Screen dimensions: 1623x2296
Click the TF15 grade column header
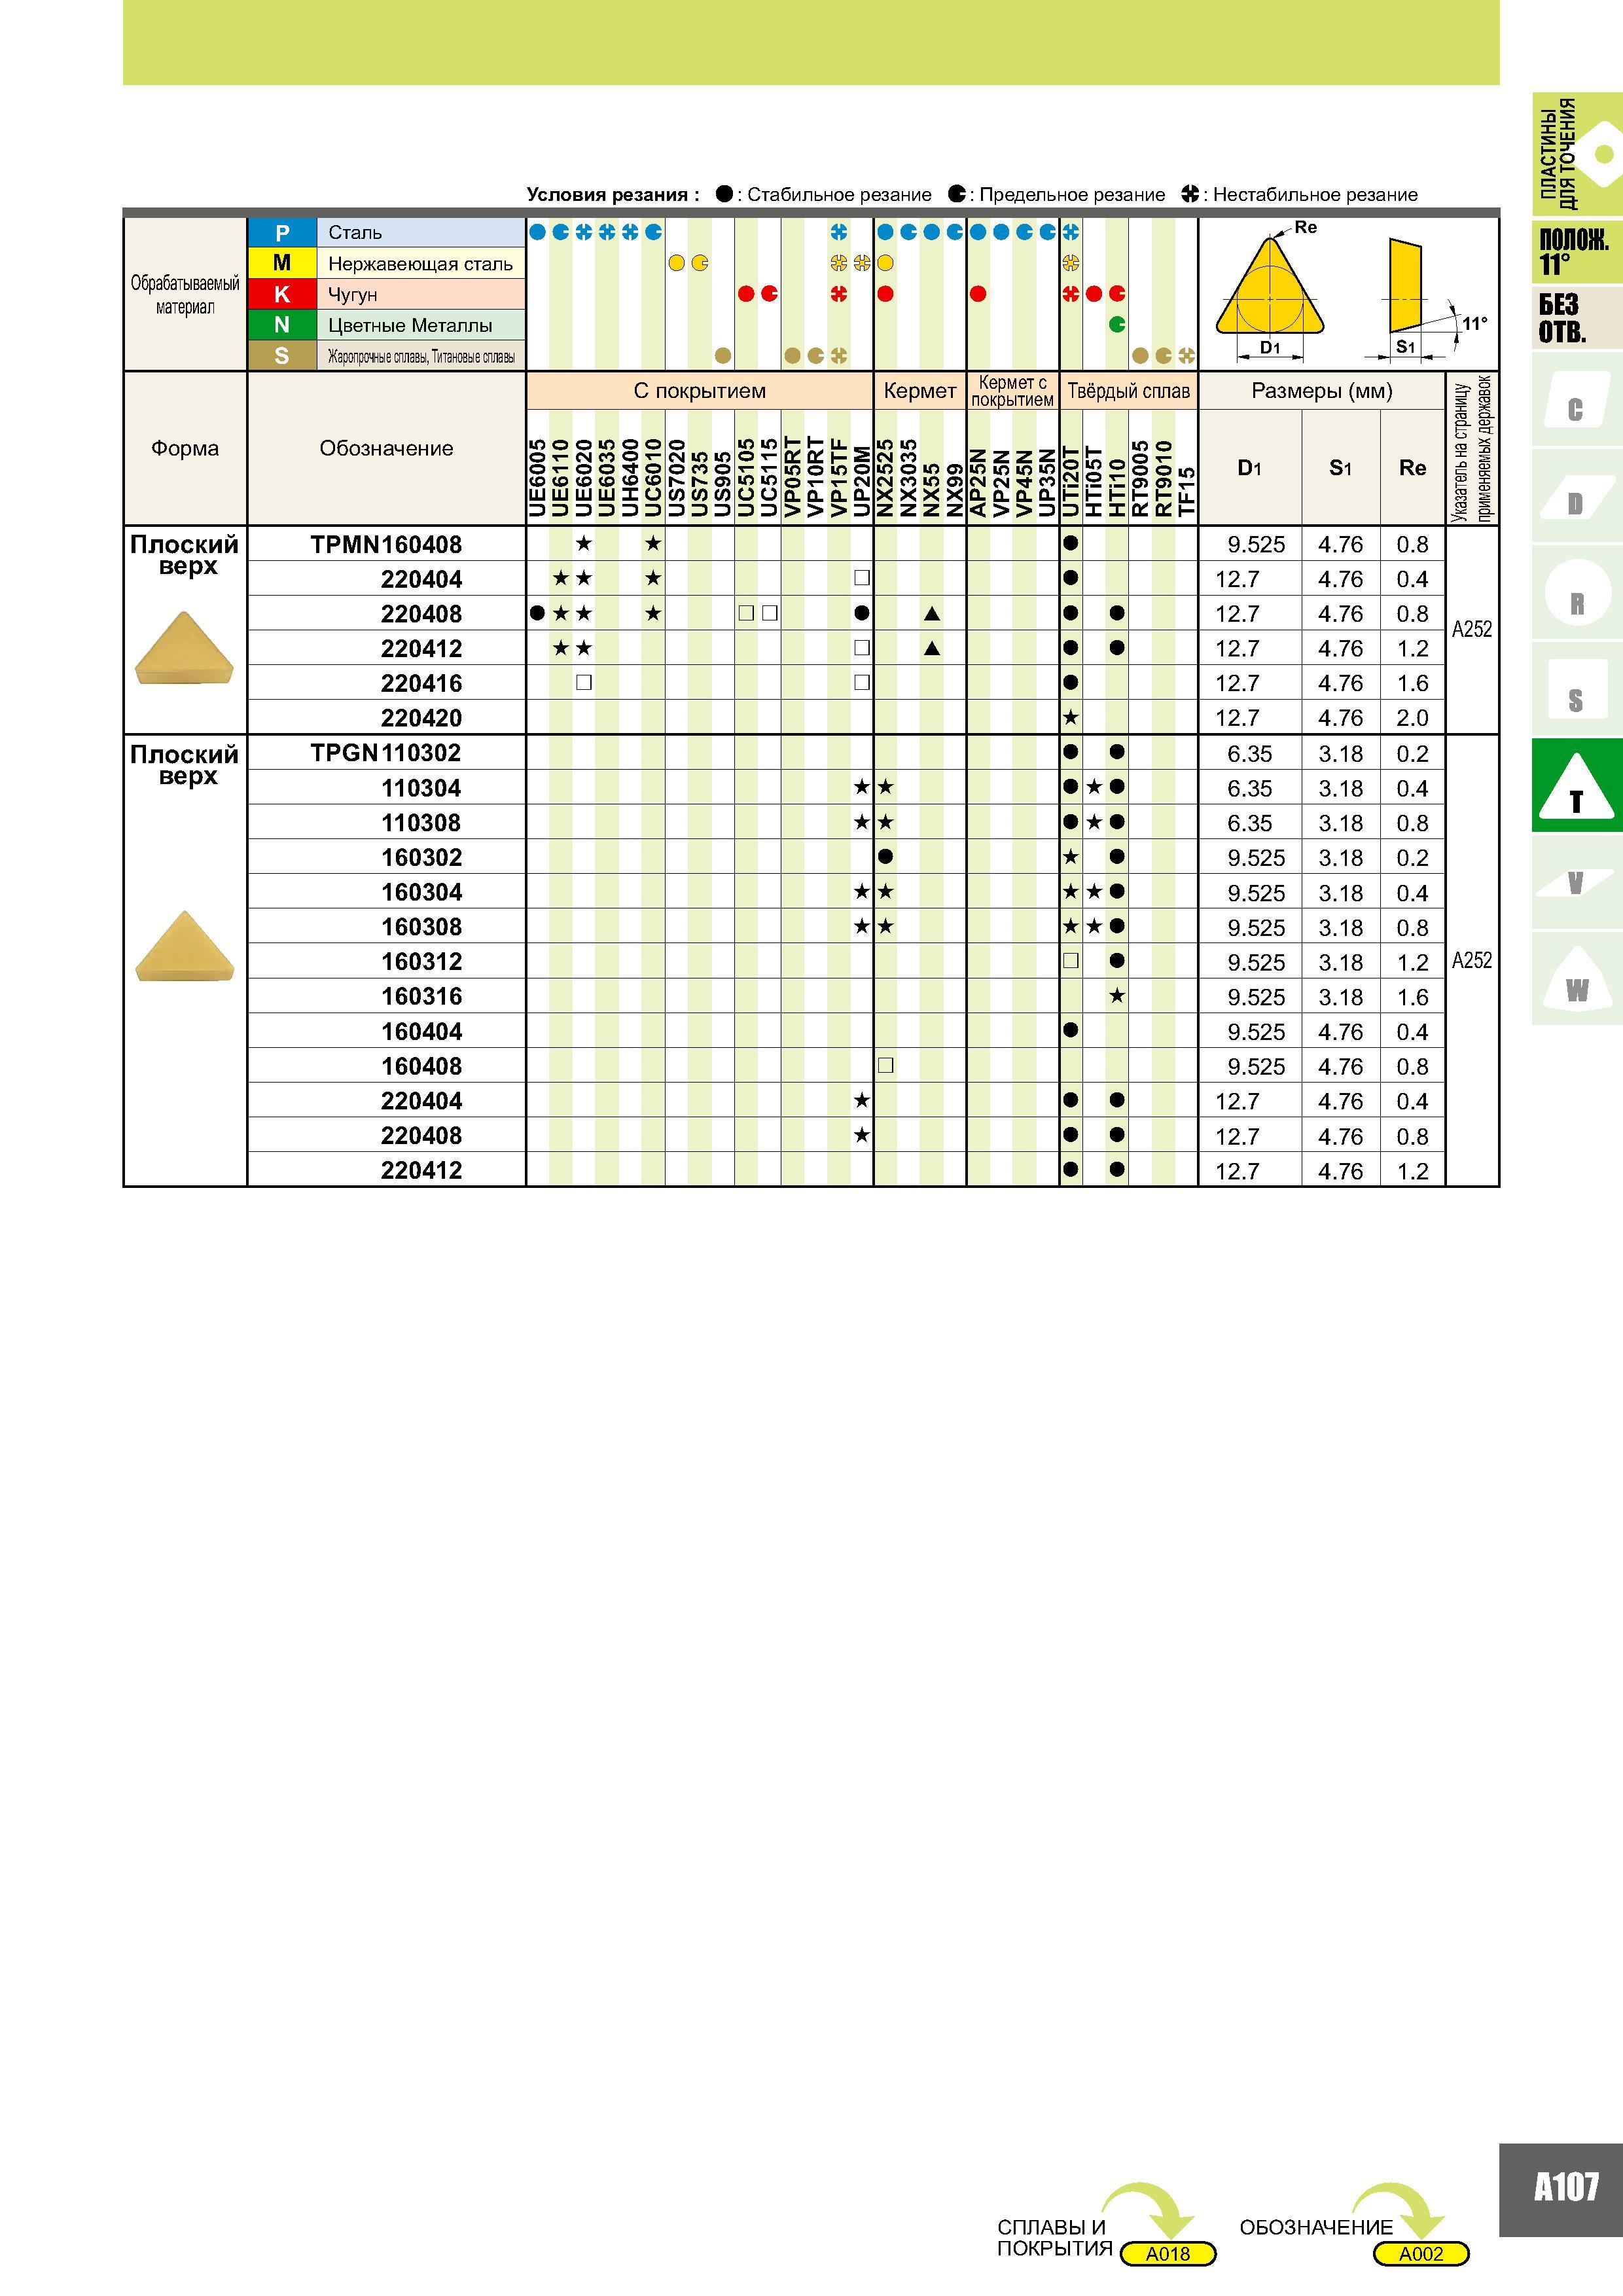[x=1187, y=492]
